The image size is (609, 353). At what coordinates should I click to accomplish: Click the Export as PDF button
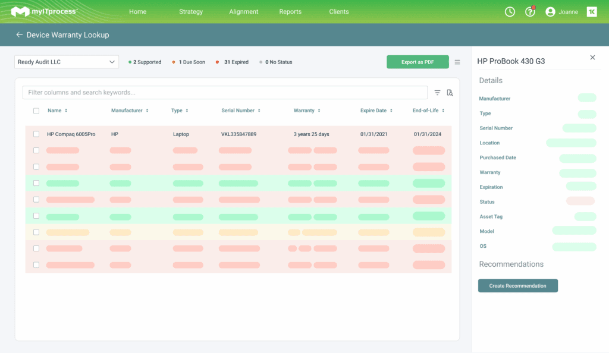tap(417, 62)
